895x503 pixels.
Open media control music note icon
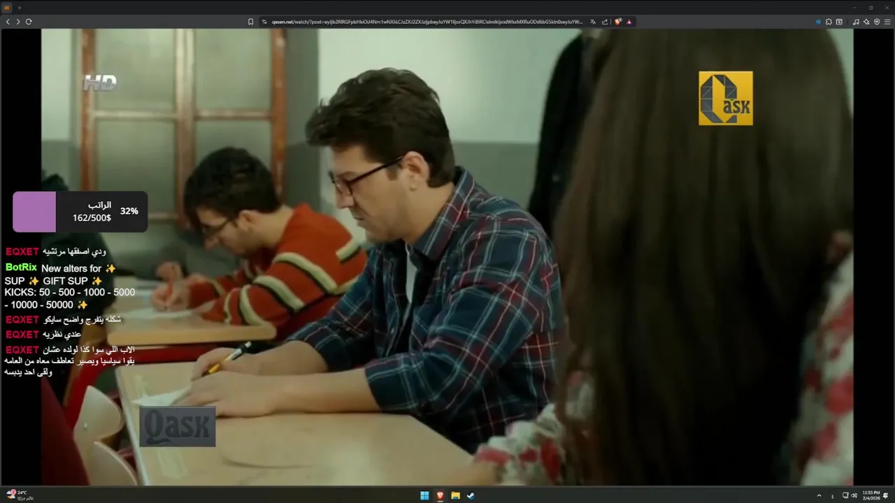click(x=856, y=22)
